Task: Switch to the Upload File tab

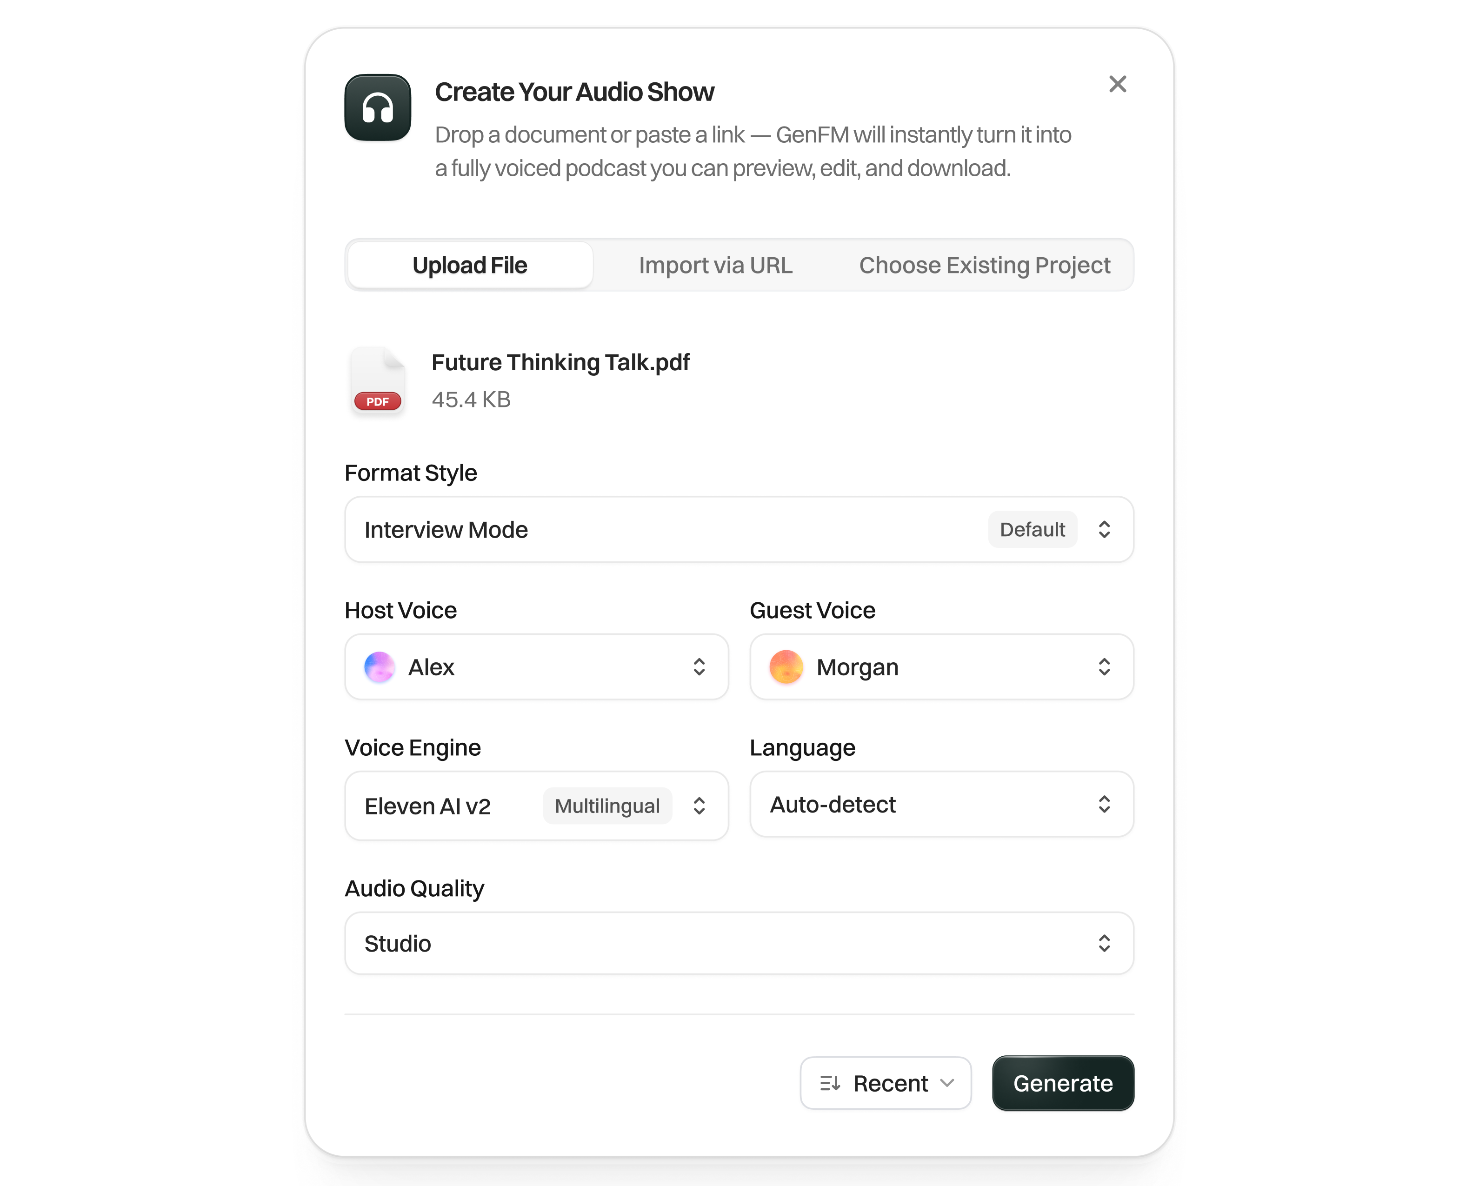Action: click(470, 266)
